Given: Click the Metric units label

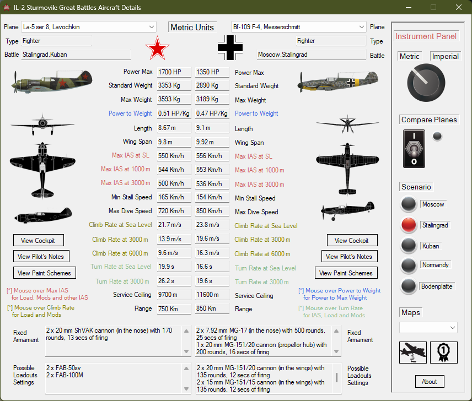Looking at the screenshot, I should (x=409, y=56).
